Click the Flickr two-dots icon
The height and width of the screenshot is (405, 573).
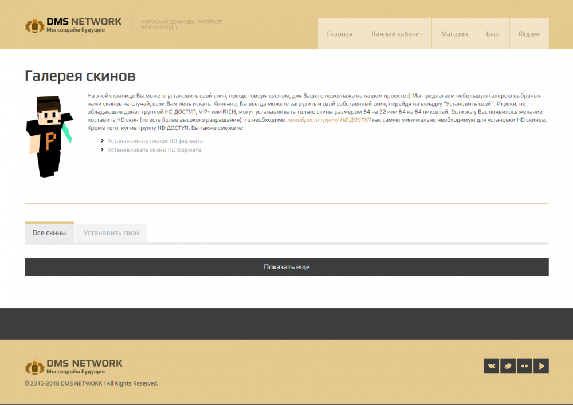click(524, 365)
